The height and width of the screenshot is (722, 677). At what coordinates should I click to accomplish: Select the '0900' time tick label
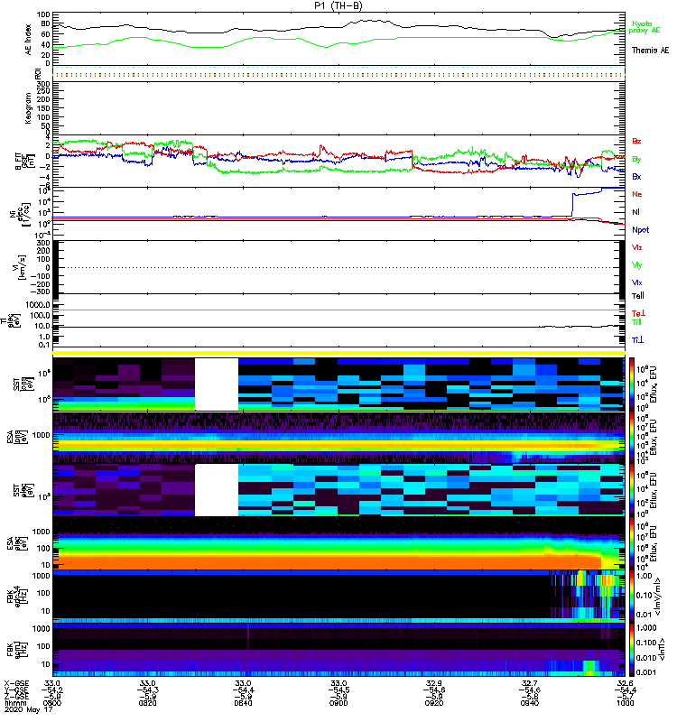pos(338,703)
